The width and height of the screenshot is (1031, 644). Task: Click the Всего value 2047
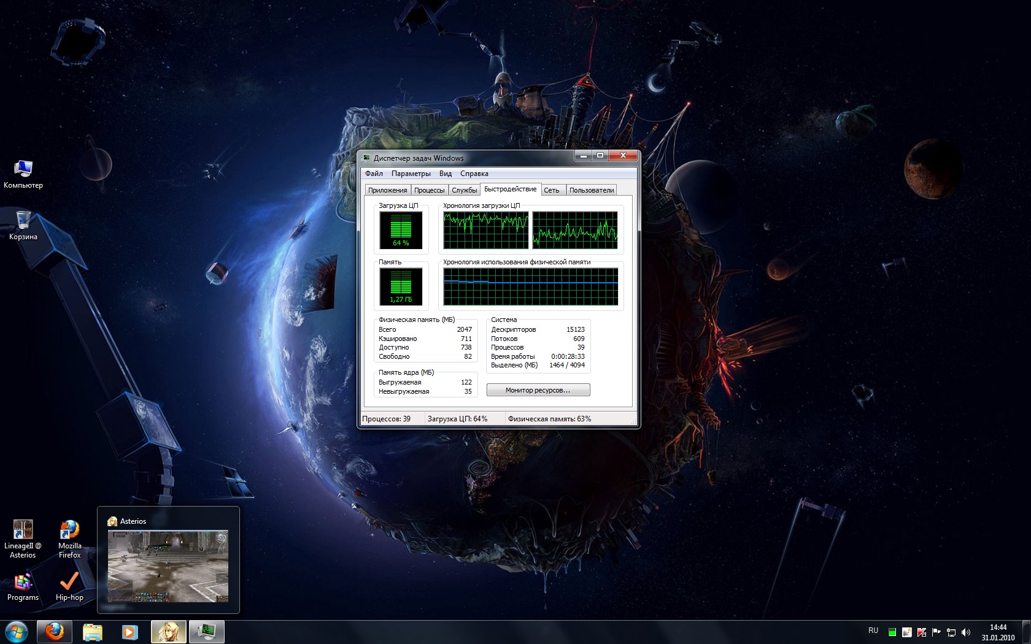(x=465, y=329)
